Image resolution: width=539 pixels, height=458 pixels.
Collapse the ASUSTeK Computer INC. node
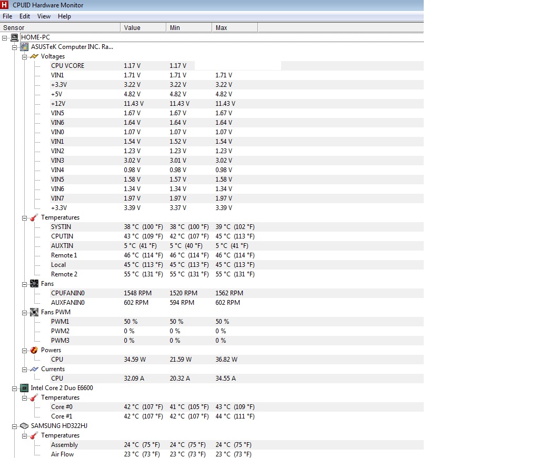click(x=14, y=47)
